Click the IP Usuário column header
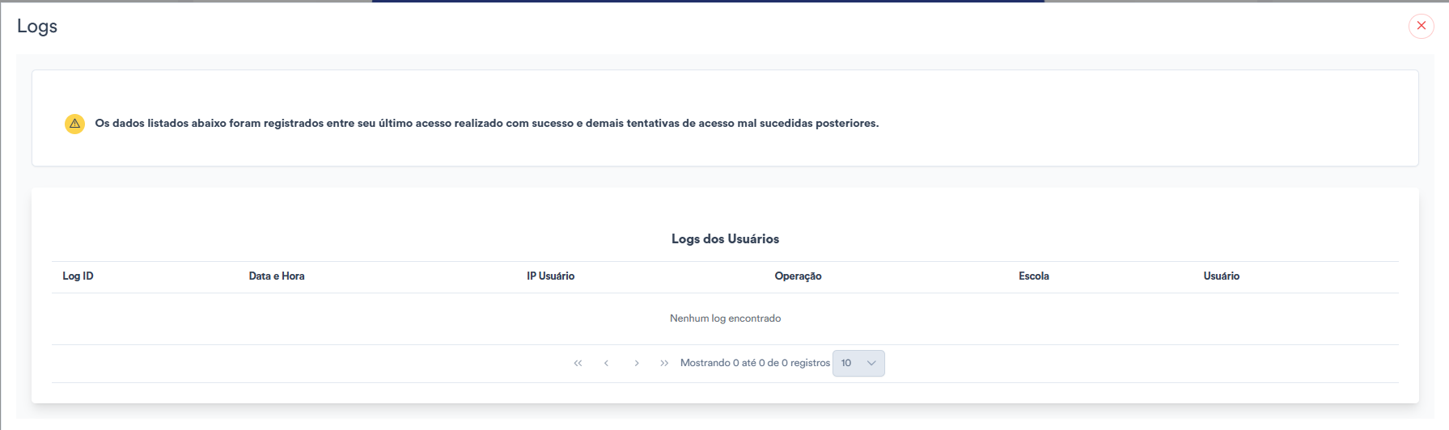Image resolution: width=1449 pixels, height=430 pixels. tap(550, 276)
